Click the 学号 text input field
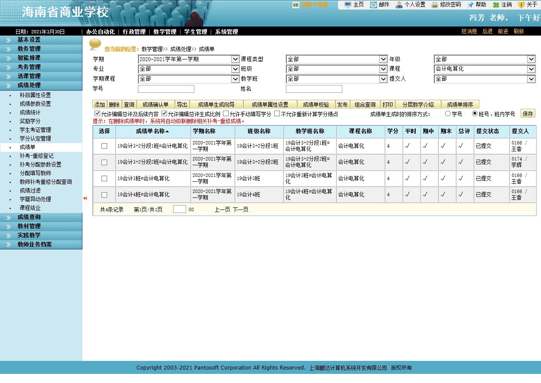This screenshot has height=383, width=541. (x=166, y=89)
